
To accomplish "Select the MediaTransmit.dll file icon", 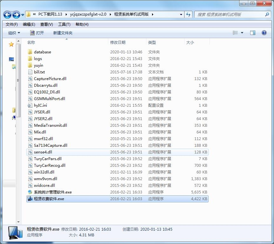I will click(30, 125).
